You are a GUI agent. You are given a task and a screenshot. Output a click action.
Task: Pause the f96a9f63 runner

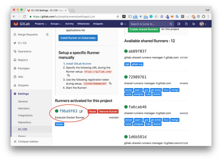pos(92,112)
